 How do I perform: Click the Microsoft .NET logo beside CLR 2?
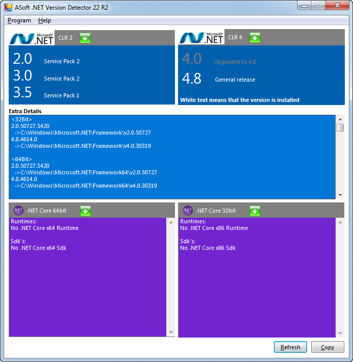[x=32, y=38]
